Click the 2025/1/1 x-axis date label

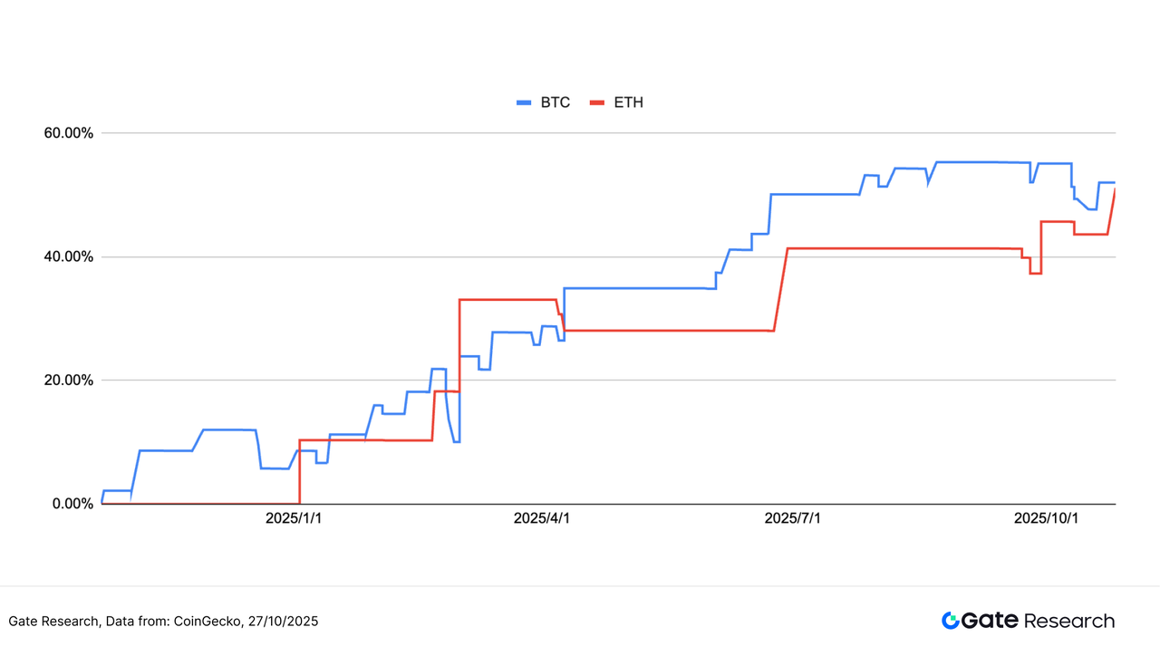[x=295, y=518]
